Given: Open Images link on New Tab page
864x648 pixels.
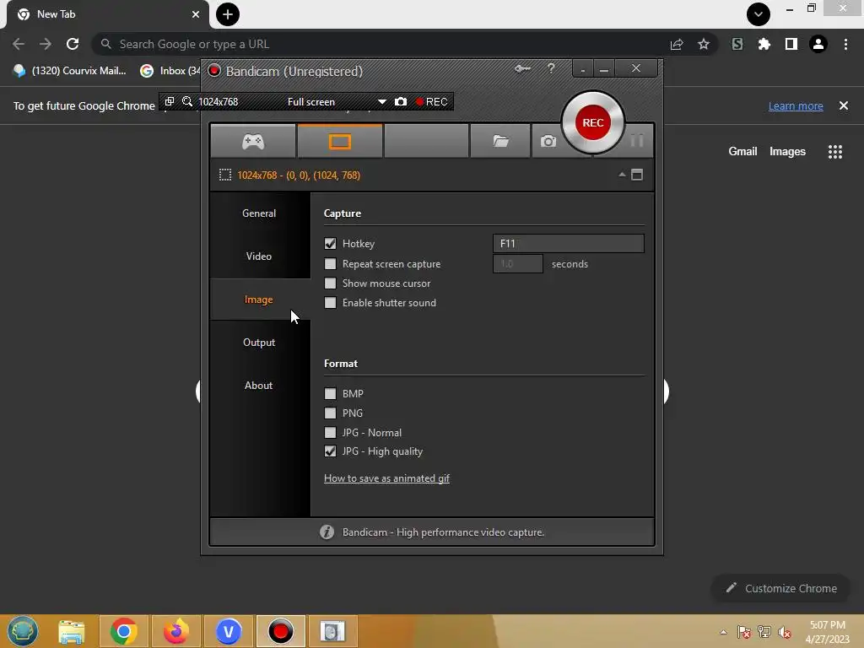Looking at the screenshot, I should point(787,152).
